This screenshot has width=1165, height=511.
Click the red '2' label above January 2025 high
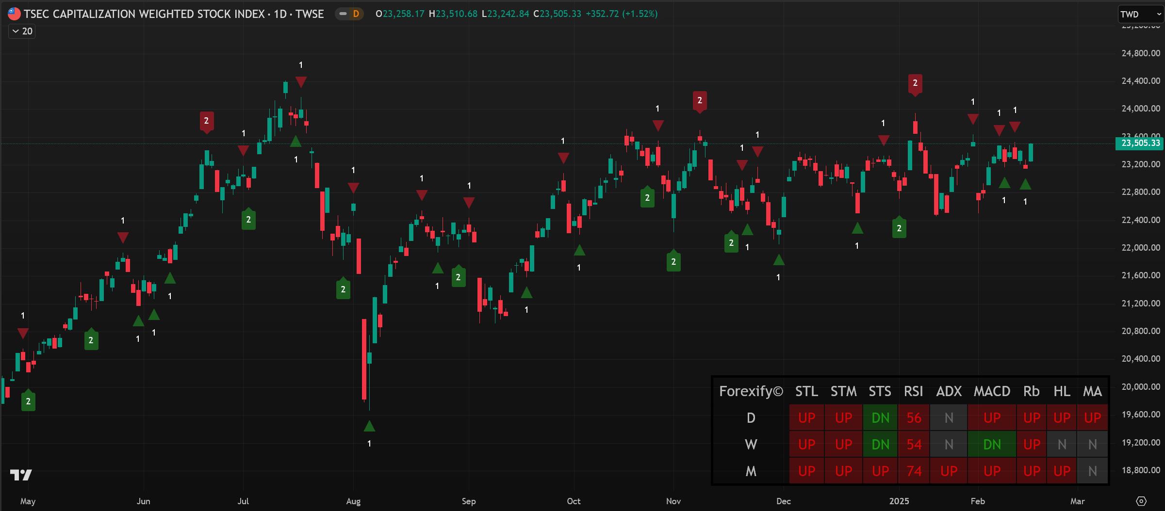click(915, 83)
